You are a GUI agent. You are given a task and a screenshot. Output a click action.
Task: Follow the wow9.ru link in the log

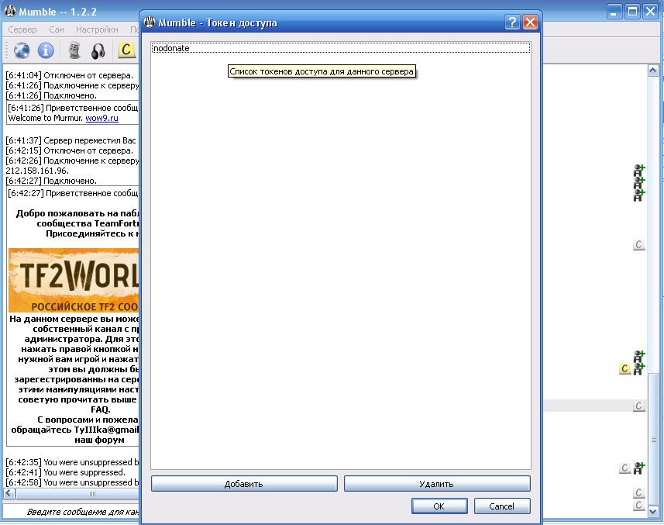tap(101, 118)
